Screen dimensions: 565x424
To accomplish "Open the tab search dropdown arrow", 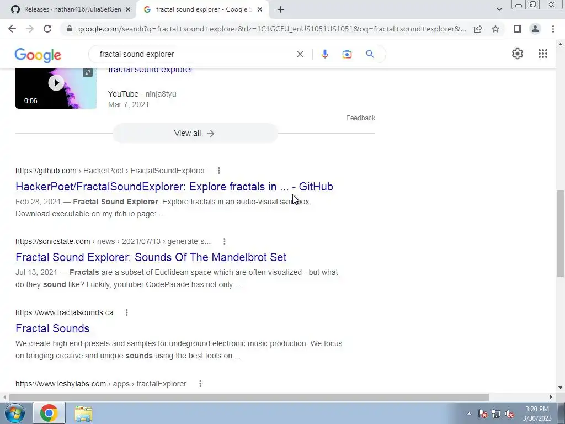I will (499, 9).
